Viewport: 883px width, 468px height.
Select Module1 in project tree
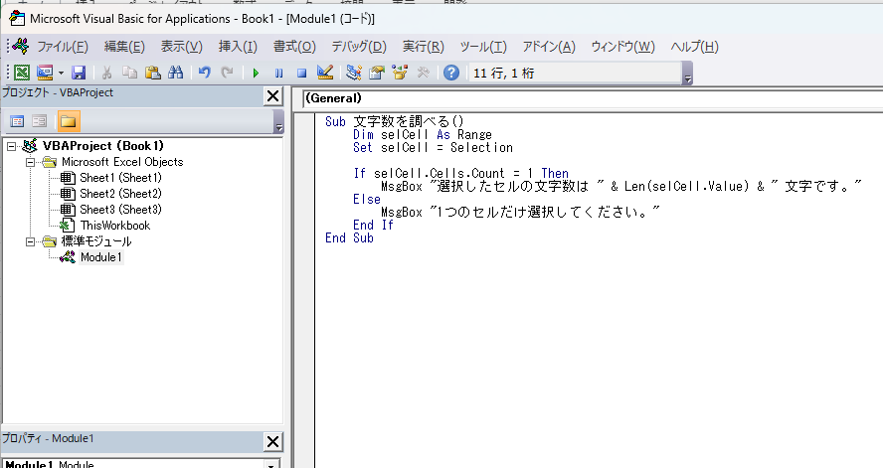click(x=100, y=257)
